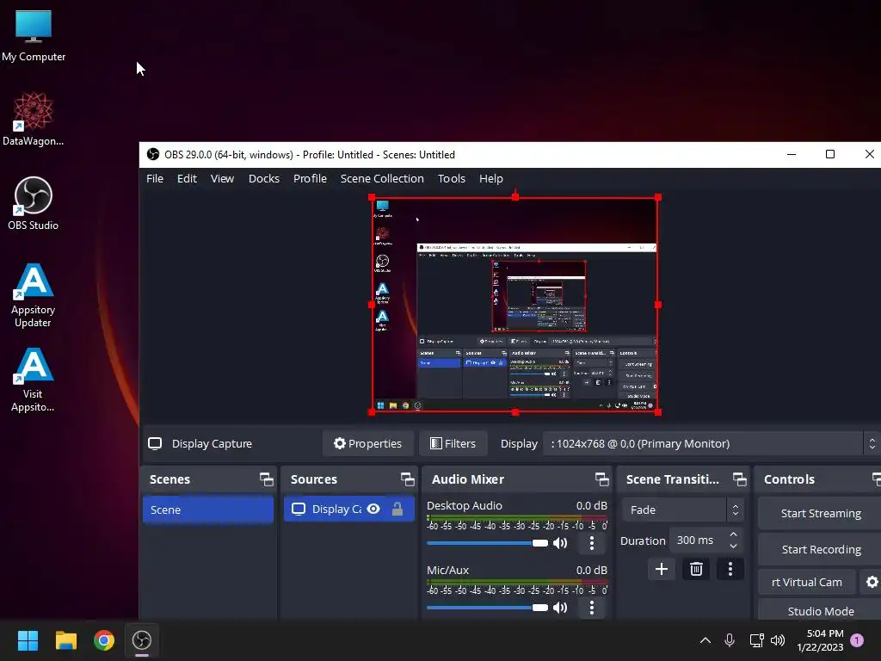Viewport: 881px width, 661px height.
Task: Pop out the Audio Mixer dock
Action: click(x=601, y=479)
